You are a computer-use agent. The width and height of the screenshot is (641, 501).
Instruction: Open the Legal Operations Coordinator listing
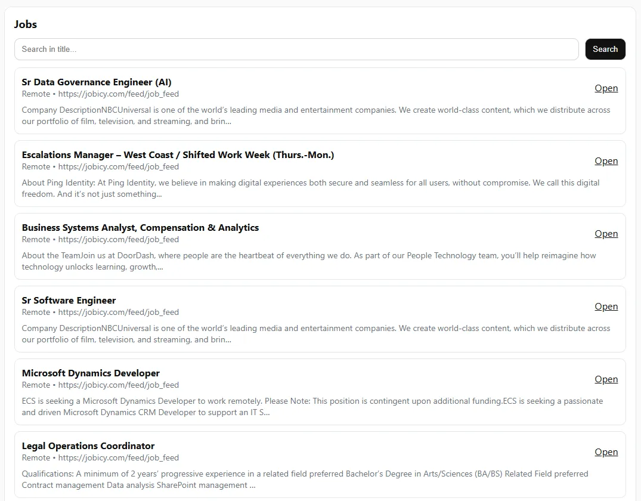(606, 451)
